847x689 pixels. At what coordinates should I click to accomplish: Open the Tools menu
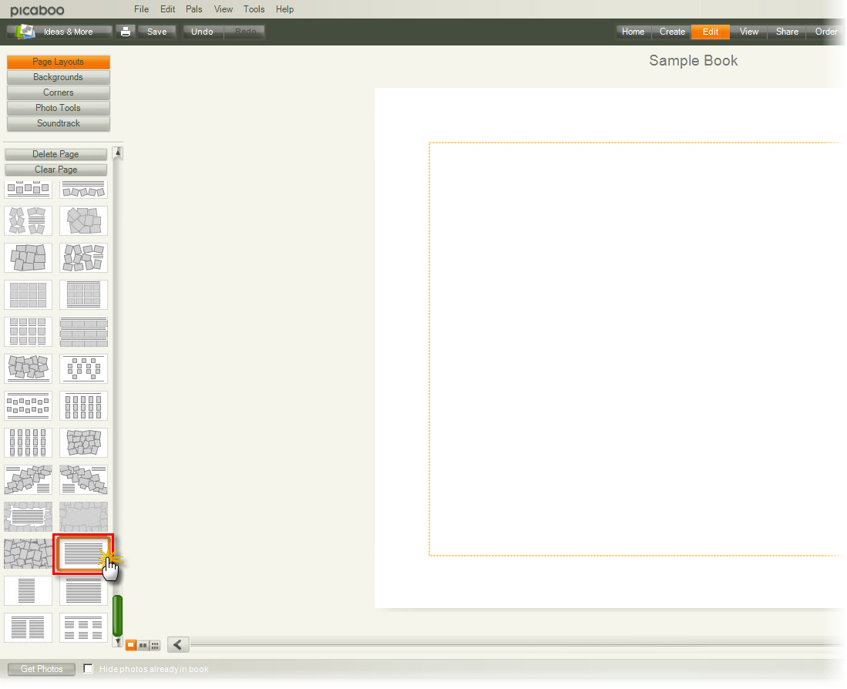click(x=254, y=9)
